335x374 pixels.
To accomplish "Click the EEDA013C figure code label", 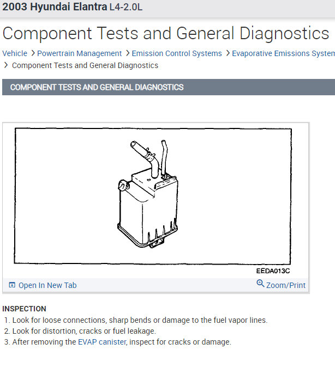I will pos(272,271).
